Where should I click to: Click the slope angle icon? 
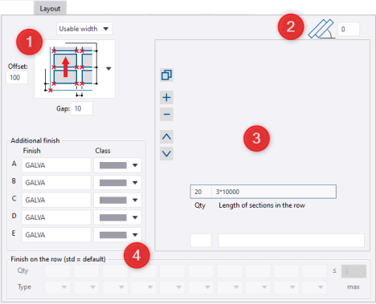pos(321,29)
